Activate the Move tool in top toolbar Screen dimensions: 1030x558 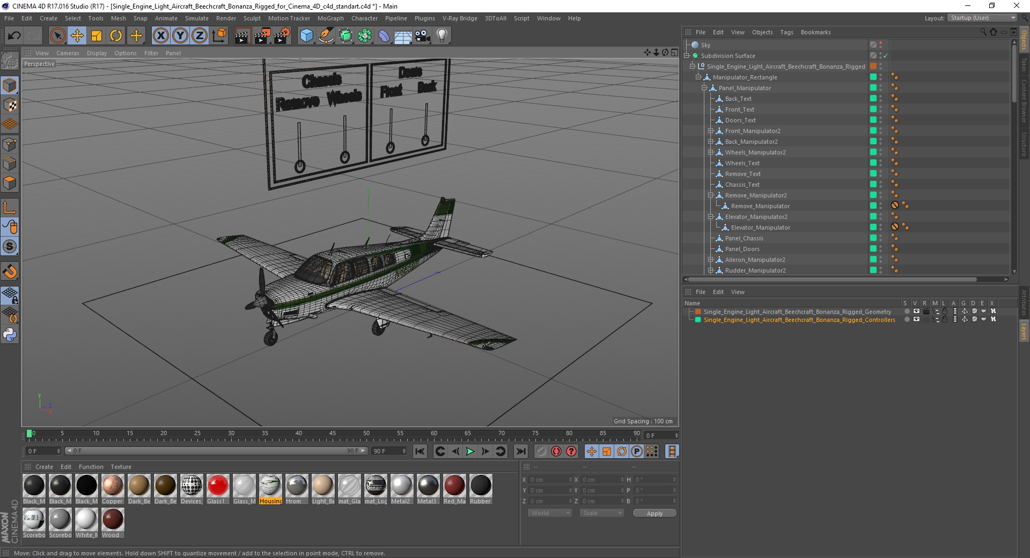pos(77,36)
